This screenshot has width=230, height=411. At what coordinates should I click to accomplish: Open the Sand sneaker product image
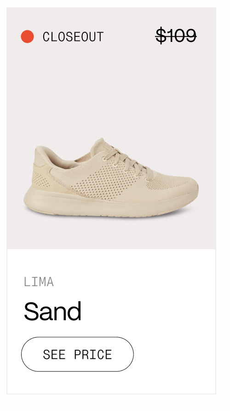tap(111, 178)
